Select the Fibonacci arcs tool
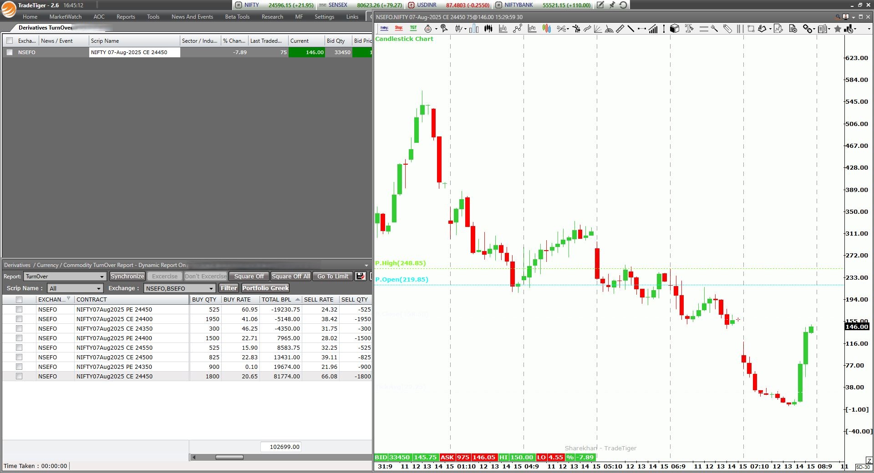This screenshot has width=874, height=473. point(609,29)
